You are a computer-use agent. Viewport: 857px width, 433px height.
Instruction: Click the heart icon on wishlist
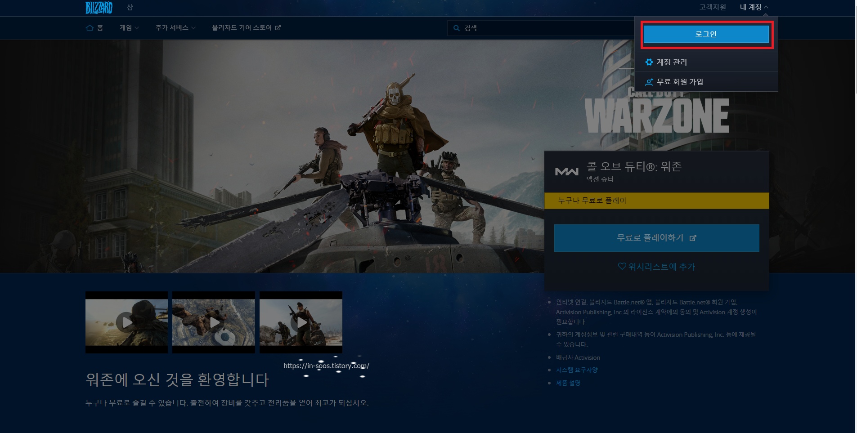622,266
